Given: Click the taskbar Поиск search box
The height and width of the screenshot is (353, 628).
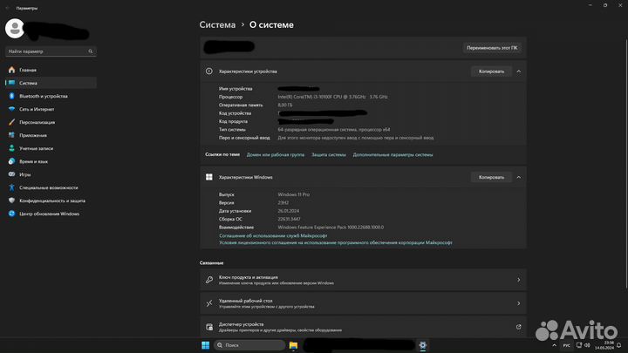Looking at the screenshot, I should point(249,345).
